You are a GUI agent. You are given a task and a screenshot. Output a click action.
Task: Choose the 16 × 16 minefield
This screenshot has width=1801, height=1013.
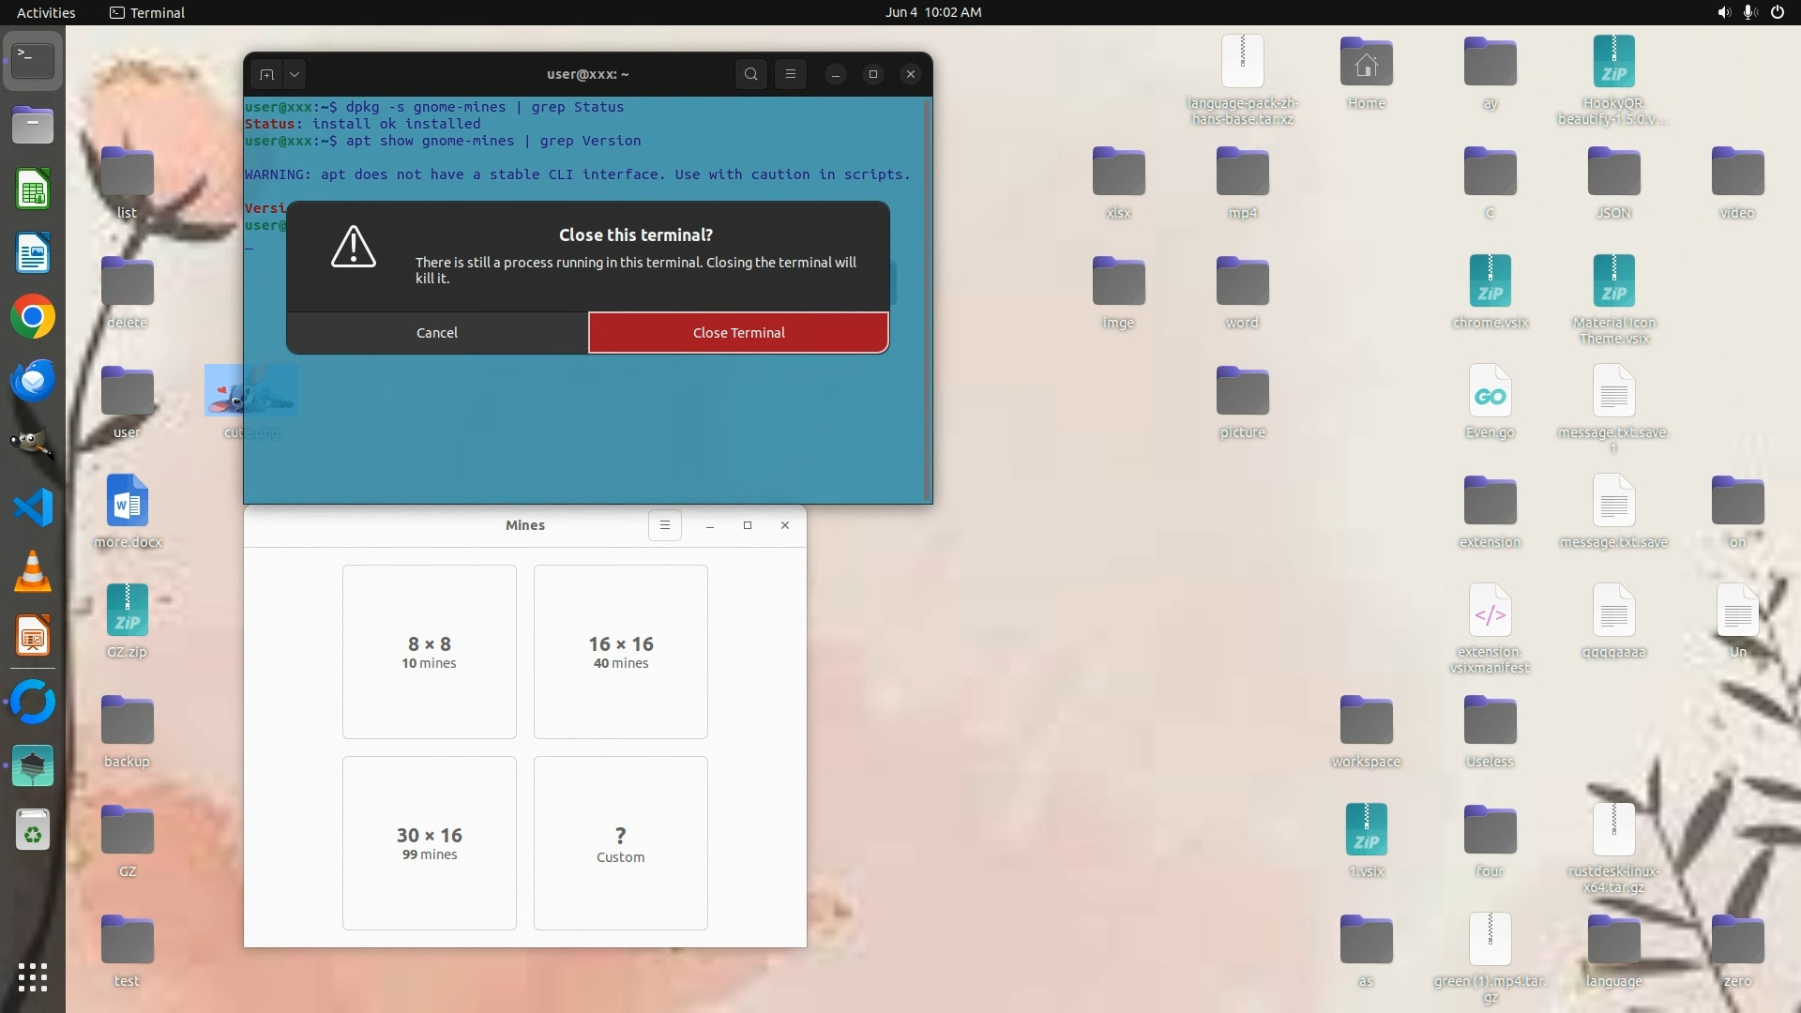(621, 652)
